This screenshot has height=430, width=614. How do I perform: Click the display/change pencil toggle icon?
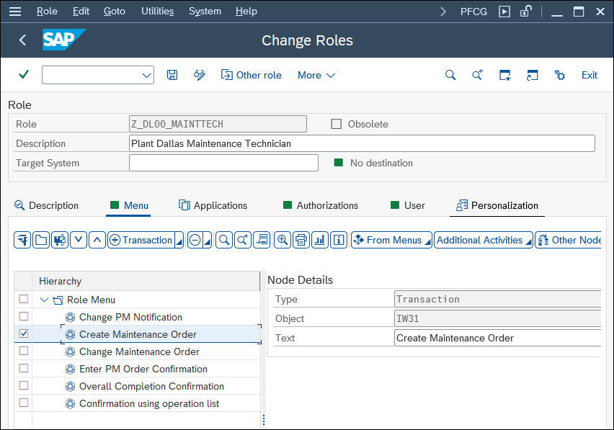[200, 75]
